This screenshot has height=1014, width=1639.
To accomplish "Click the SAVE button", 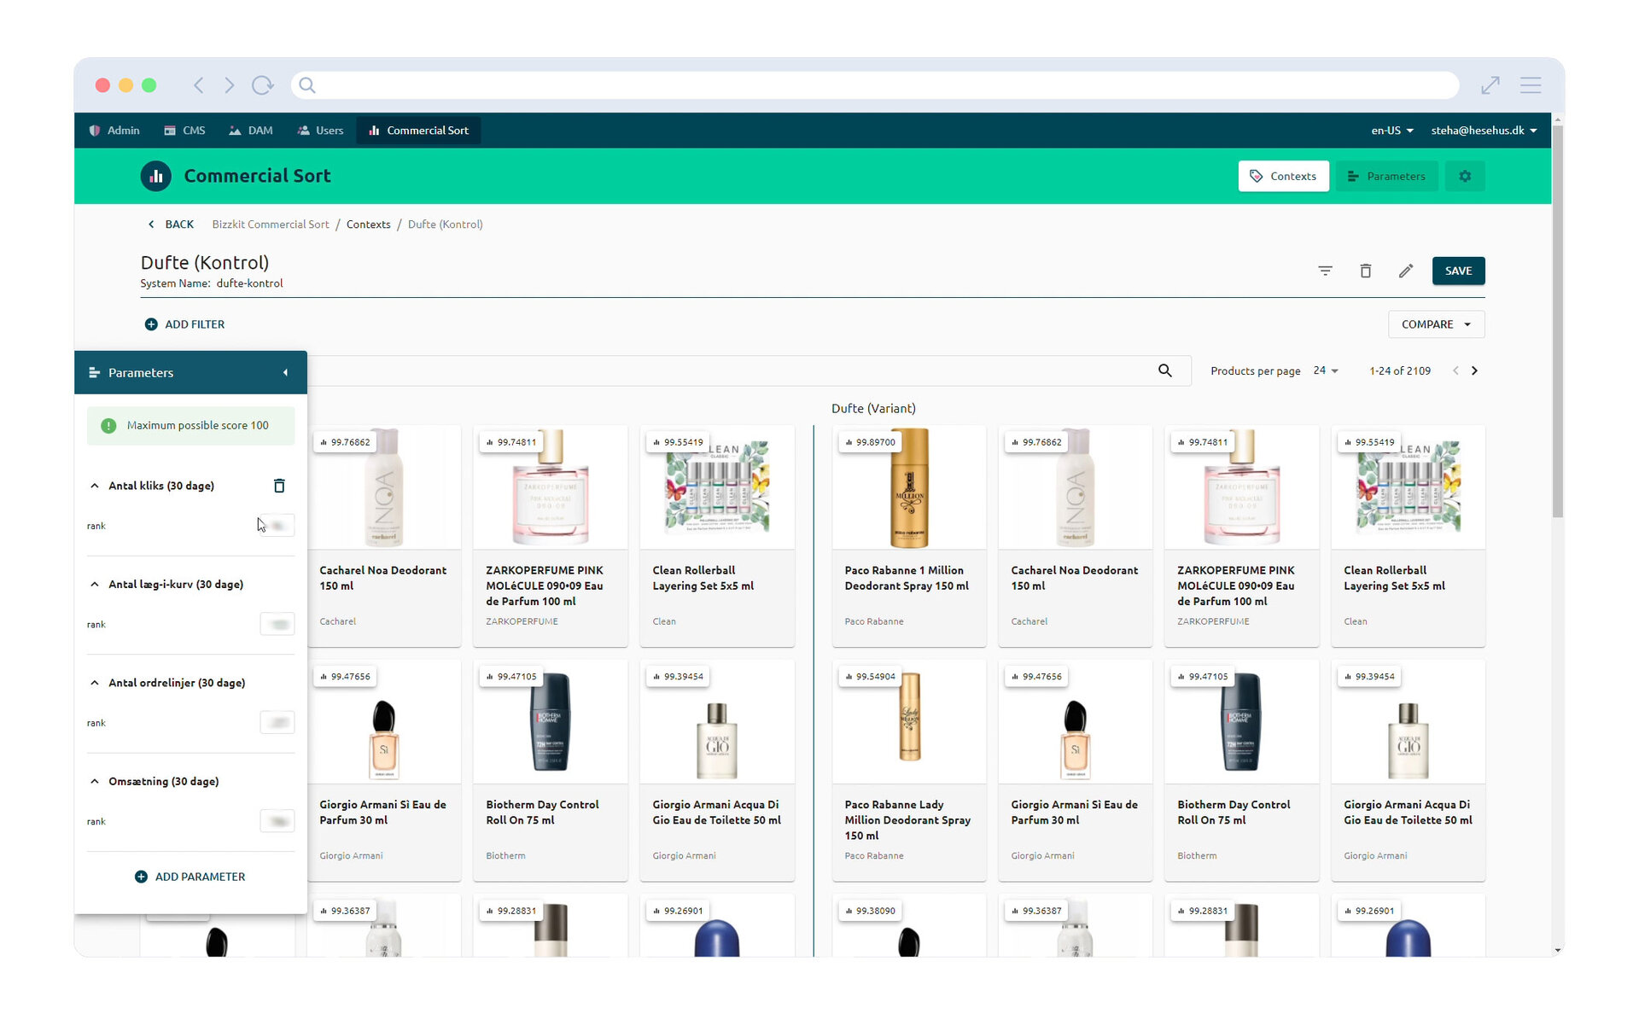I will pos(1458,271).
